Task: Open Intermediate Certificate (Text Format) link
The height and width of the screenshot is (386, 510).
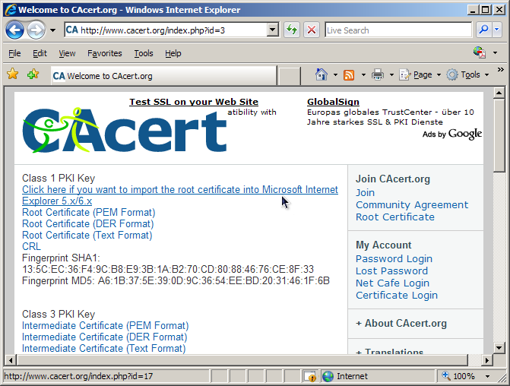Action: click(x=103, y=348)
